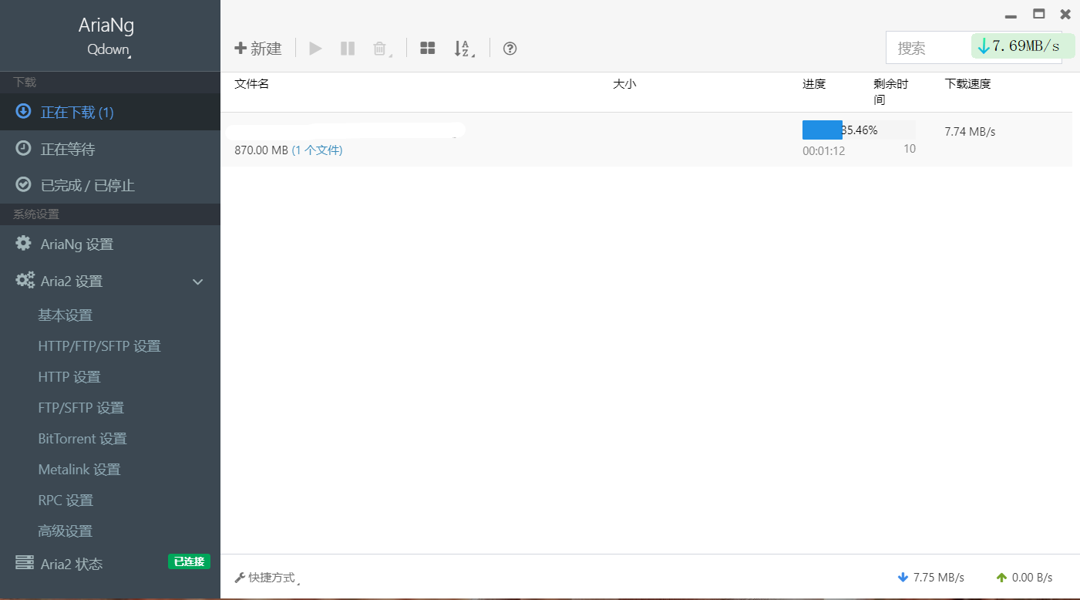Open the Qdown RPC profile dropdown

pyautogui.click(x=109, y=49)
